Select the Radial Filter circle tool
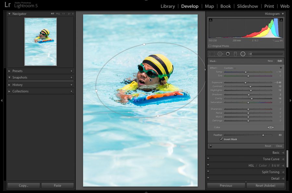 coord(243,54)
